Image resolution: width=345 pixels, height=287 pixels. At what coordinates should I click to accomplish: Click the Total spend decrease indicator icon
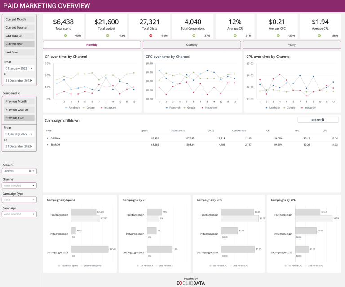[65, 35]
